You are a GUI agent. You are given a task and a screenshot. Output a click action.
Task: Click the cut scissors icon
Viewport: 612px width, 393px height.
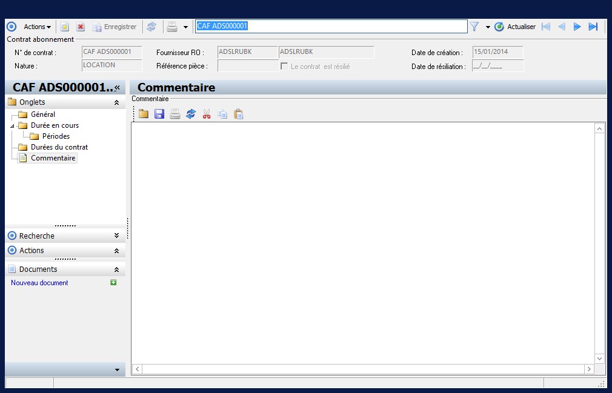tap(207, 114)
